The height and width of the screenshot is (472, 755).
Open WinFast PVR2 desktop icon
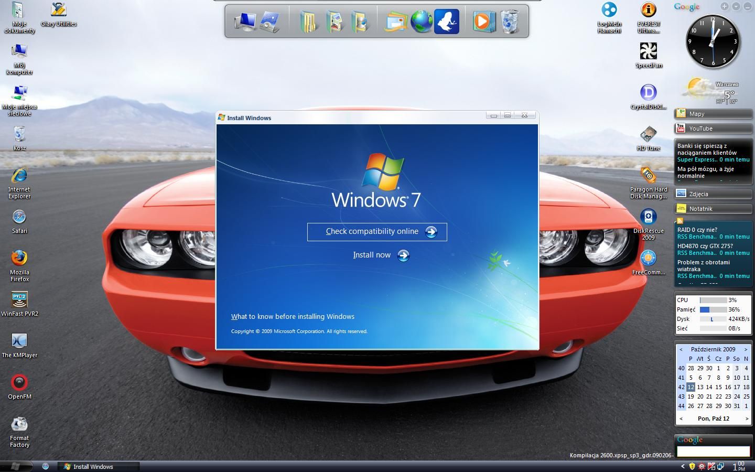point(19,304)
